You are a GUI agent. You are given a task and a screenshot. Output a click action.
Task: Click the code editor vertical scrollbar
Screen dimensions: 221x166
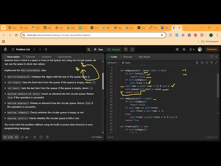218,85
